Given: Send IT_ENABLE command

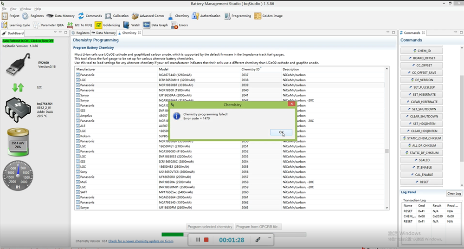Looking at the screenshot, I should coord(422,168).
